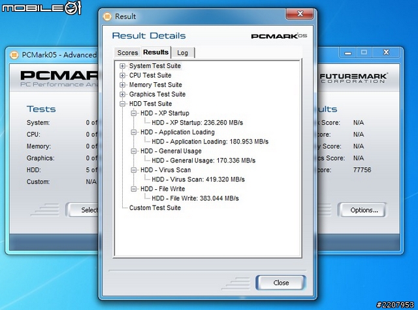
Task: Collapse the HDD - XP Startup node
Action: 134,113
